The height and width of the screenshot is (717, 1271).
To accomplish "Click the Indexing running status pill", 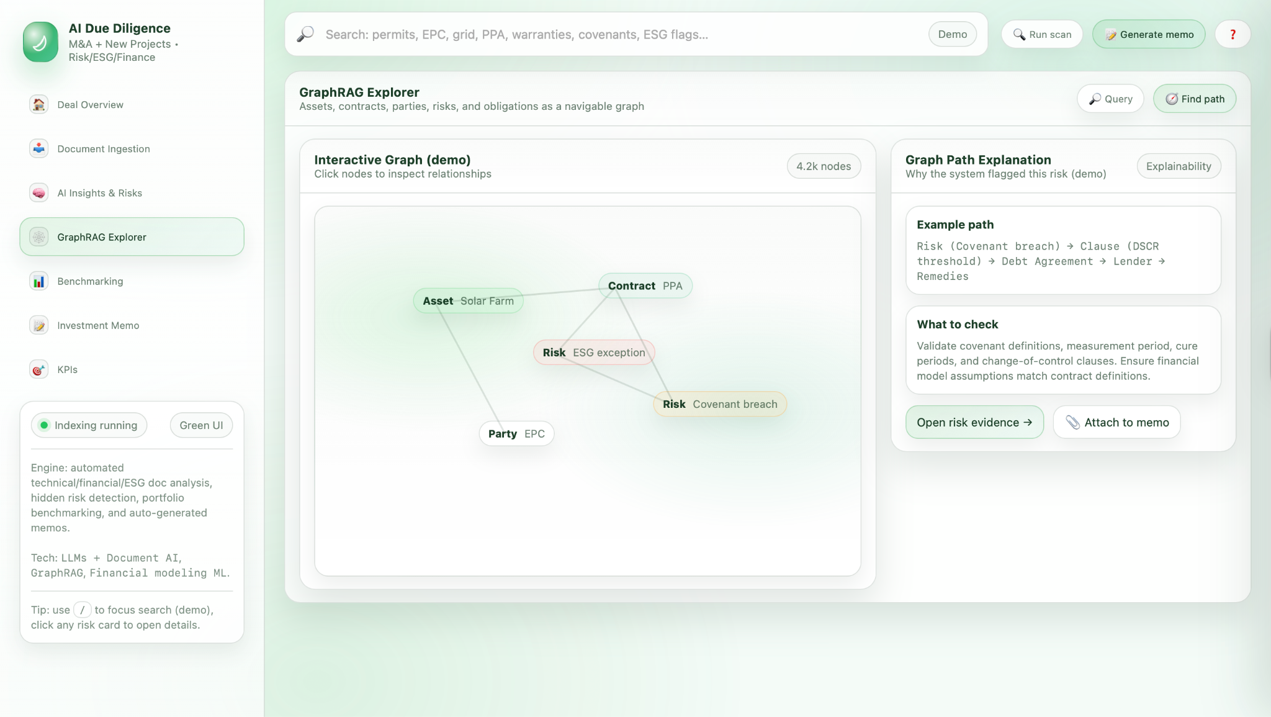I will click(89, 425).
